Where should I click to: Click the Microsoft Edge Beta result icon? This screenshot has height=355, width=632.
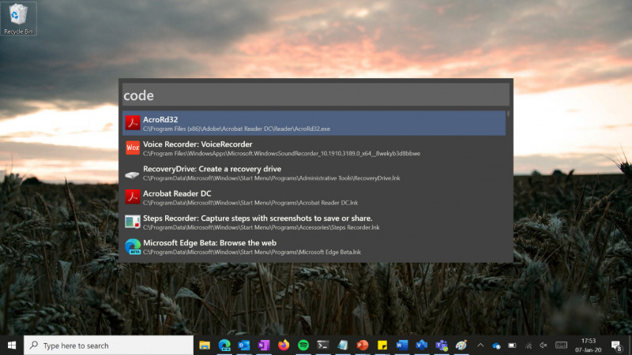click(x=133, y=246)
